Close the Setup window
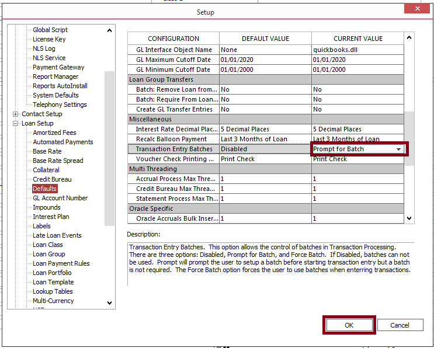 (x=418, y=9)
